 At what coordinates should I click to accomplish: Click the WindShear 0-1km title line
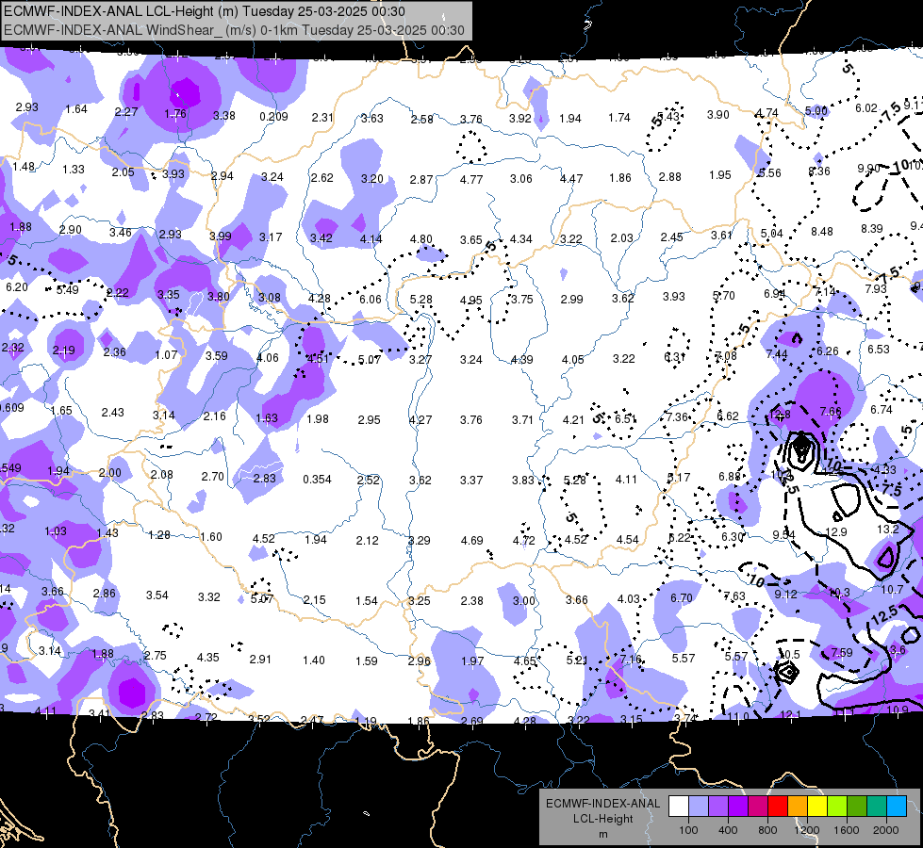pos(234,30)
